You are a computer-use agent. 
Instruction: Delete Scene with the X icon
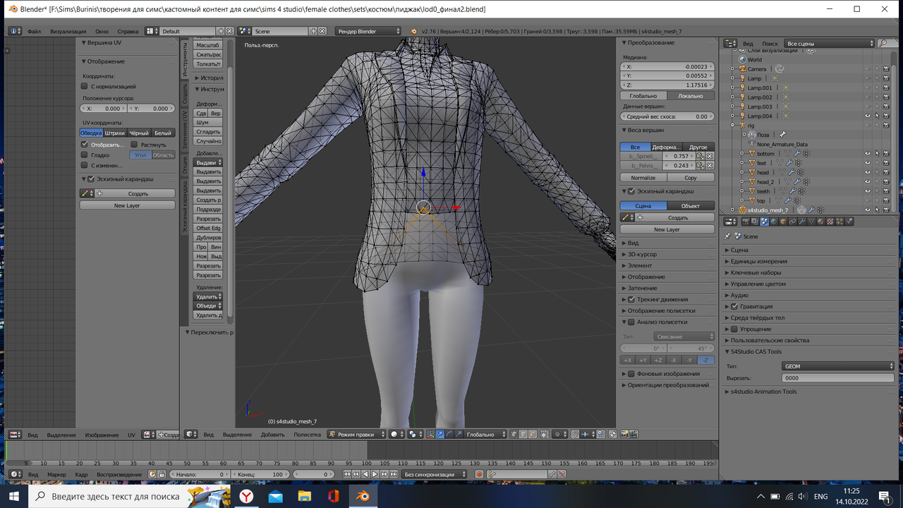(x=322, y=31)
